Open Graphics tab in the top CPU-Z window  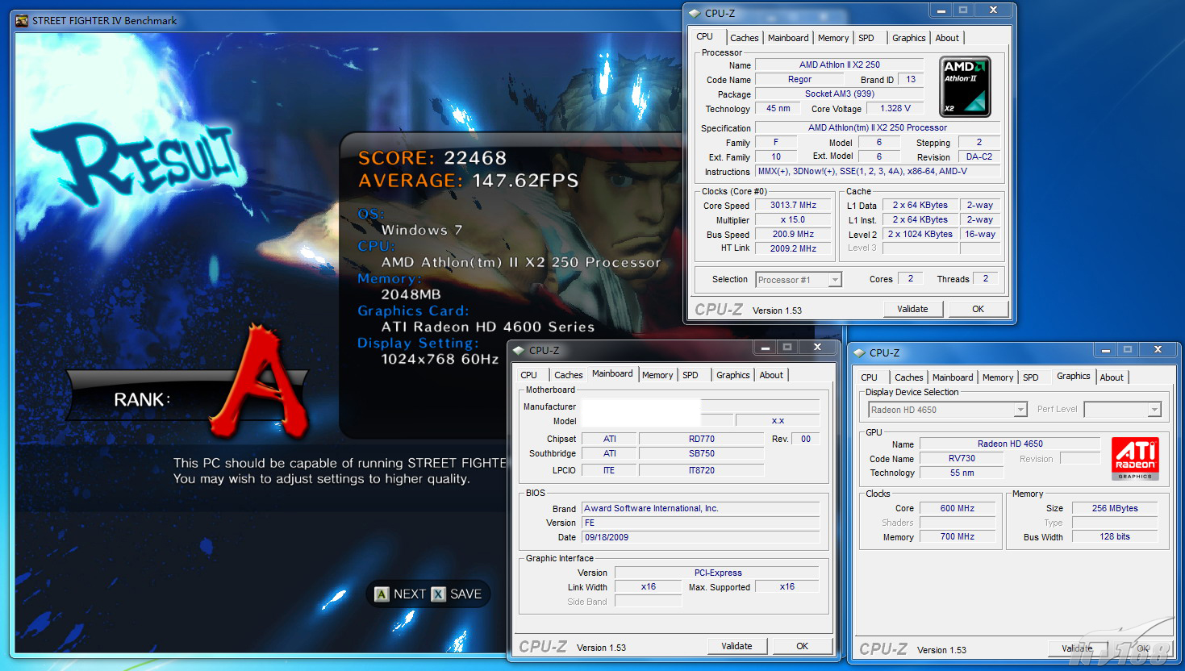[909, 38]
